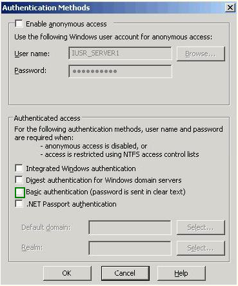Click Select button next to Default domain
Image resolution: width=238 pixels, height=286 pixels.
(201, 227)
